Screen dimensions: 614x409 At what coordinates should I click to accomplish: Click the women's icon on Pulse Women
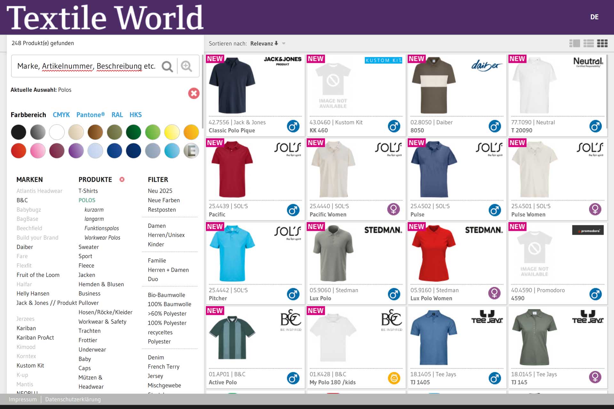point(595,209)
